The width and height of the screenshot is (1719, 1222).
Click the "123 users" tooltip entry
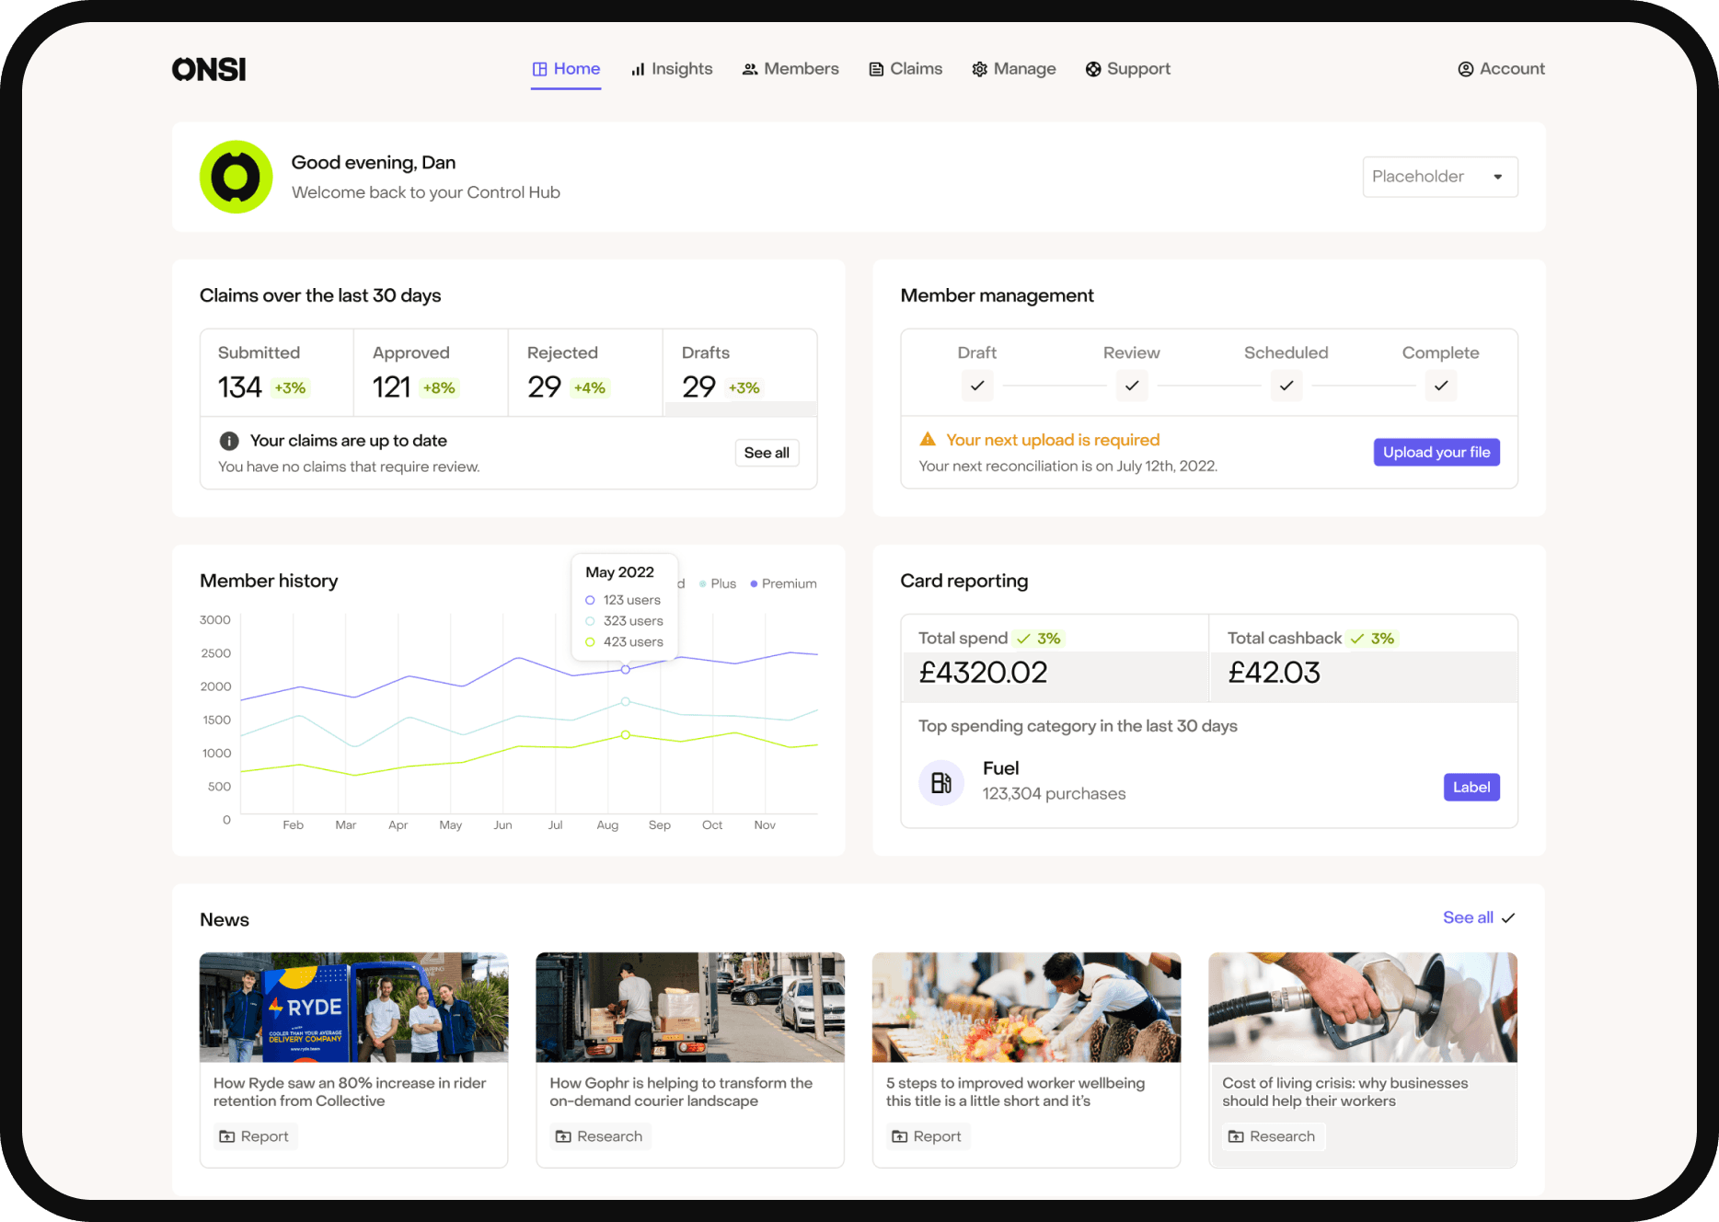click(x=632, y=600)
